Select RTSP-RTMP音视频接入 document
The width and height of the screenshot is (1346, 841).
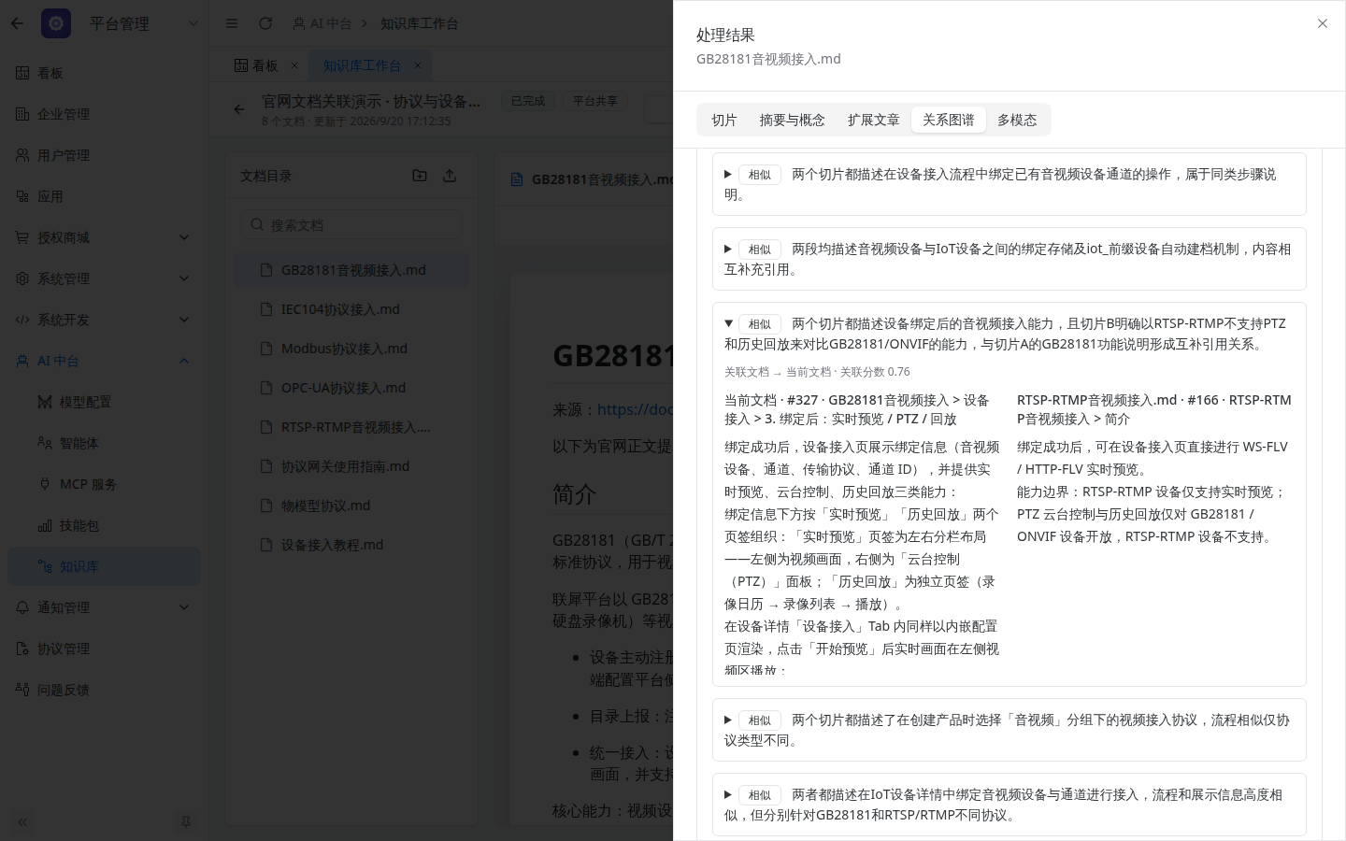pyautogui.click(x=351, y=427)
